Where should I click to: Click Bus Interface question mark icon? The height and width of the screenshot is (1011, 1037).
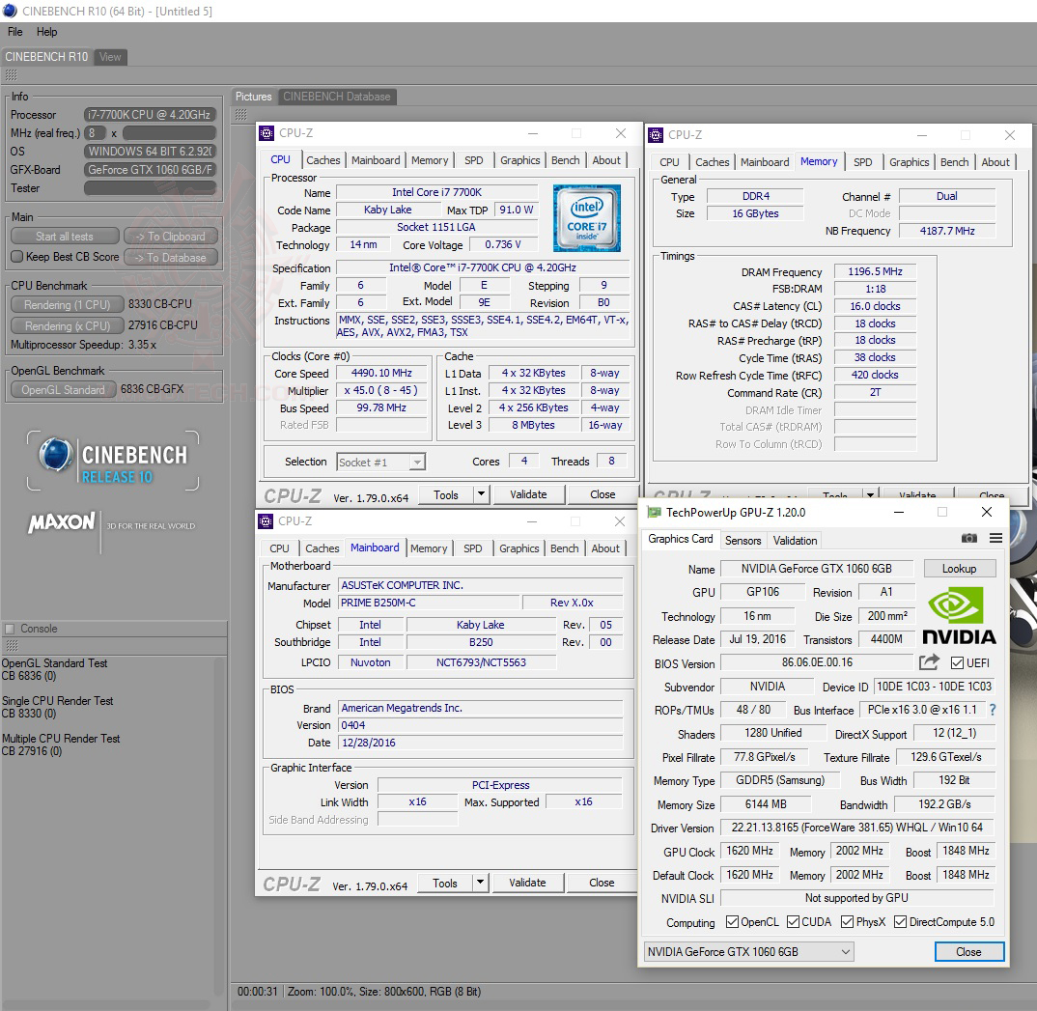click(992, 710)
